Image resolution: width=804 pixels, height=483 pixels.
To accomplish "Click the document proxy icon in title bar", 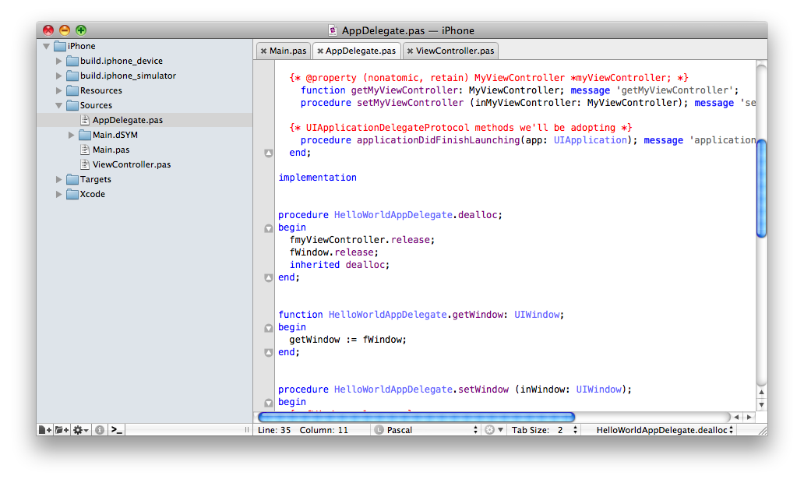I will 333,30.
